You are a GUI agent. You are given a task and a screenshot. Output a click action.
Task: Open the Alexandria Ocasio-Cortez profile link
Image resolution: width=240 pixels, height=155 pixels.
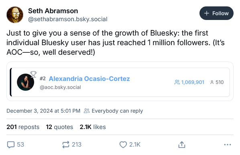pyautogui.click(x=89, y=79)
